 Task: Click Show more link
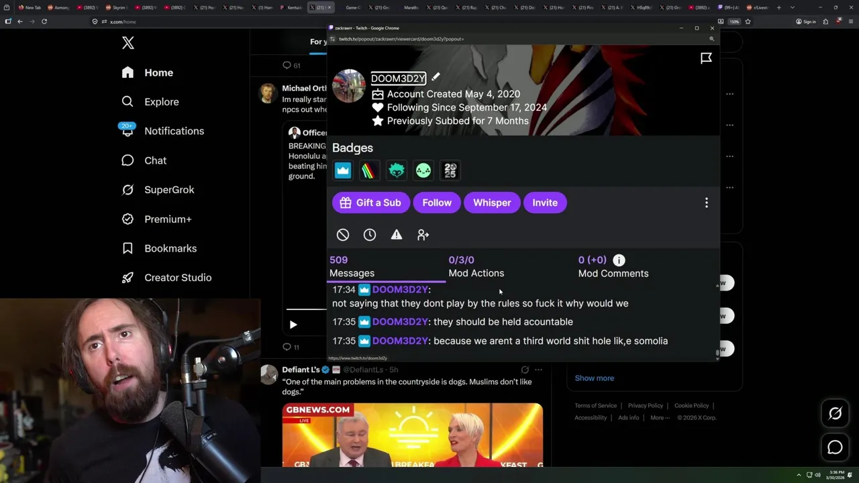tap(594, 378)
